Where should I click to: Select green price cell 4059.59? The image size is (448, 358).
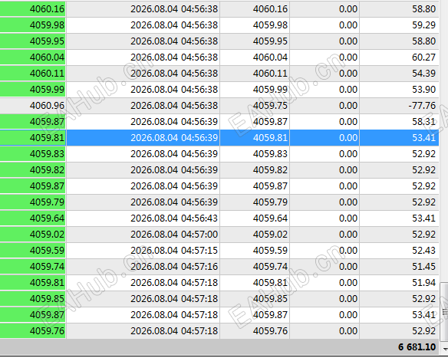tap(32, 251)
